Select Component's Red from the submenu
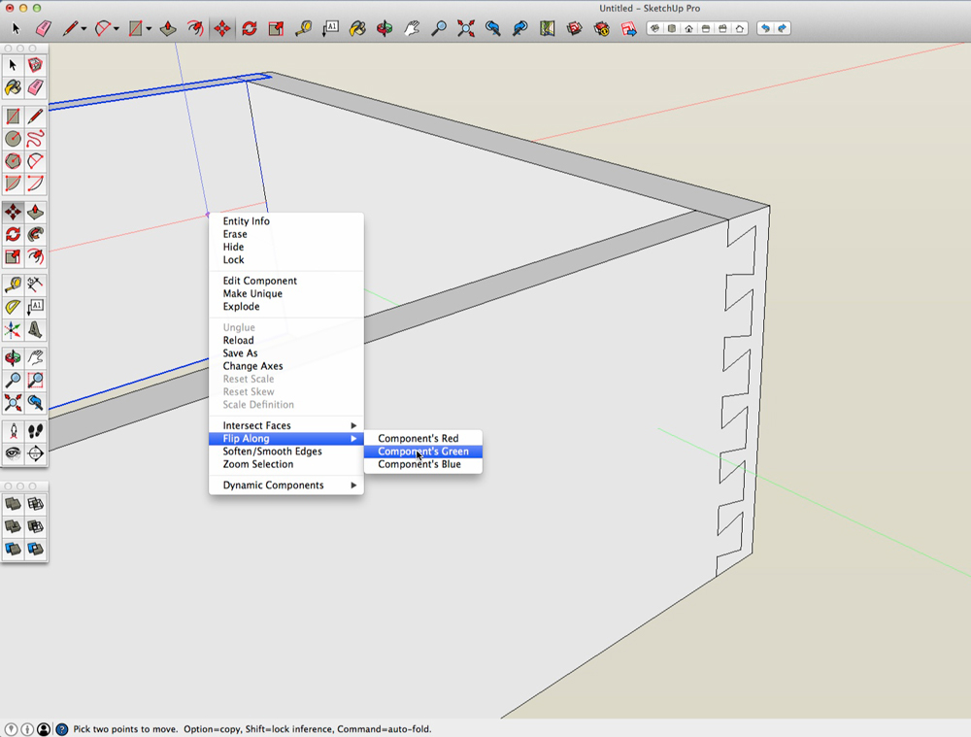971x737 pixels. point(418,439)
